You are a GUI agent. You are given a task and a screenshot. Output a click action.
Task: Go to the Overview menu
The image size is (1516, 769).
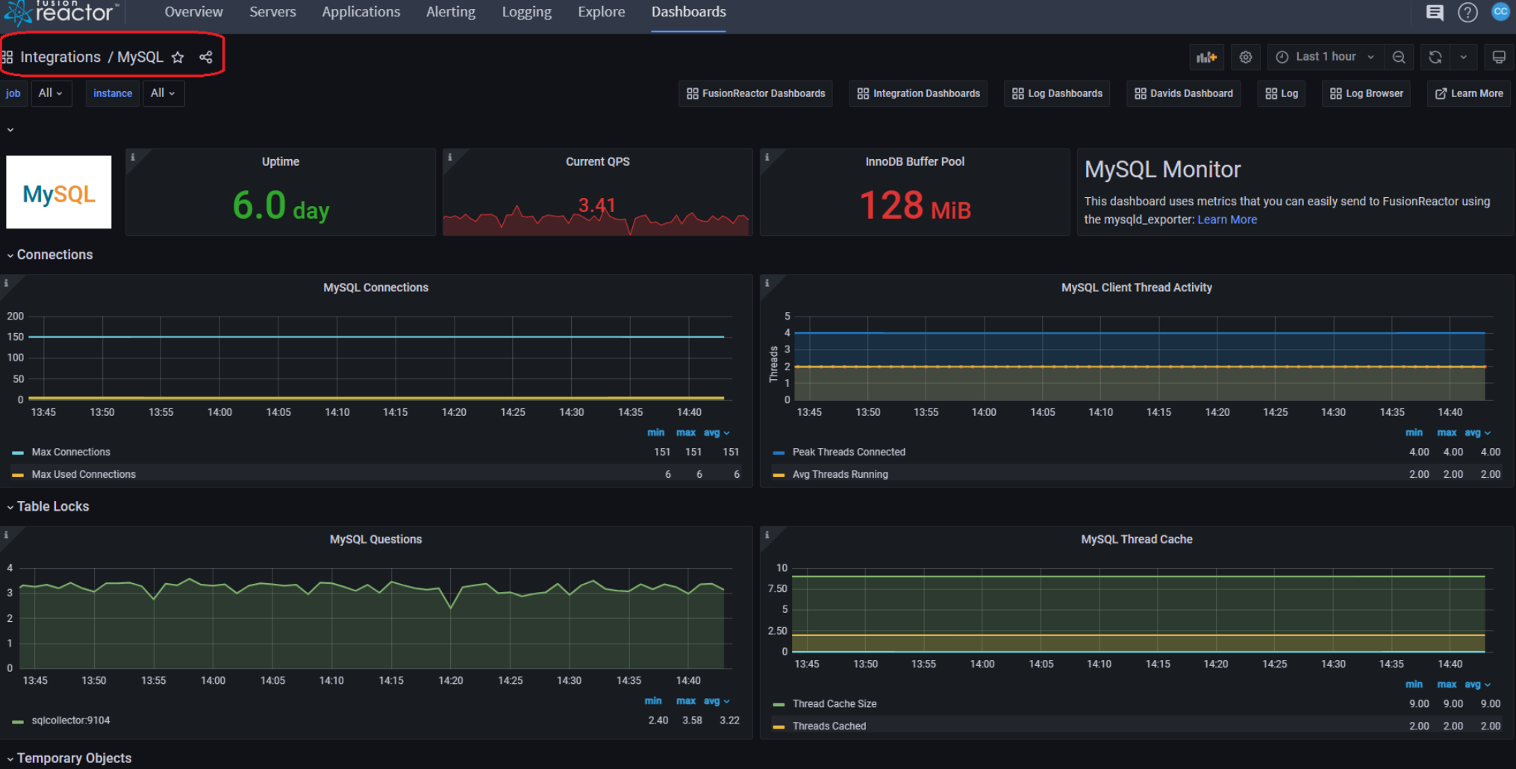(x=193, y=12)
